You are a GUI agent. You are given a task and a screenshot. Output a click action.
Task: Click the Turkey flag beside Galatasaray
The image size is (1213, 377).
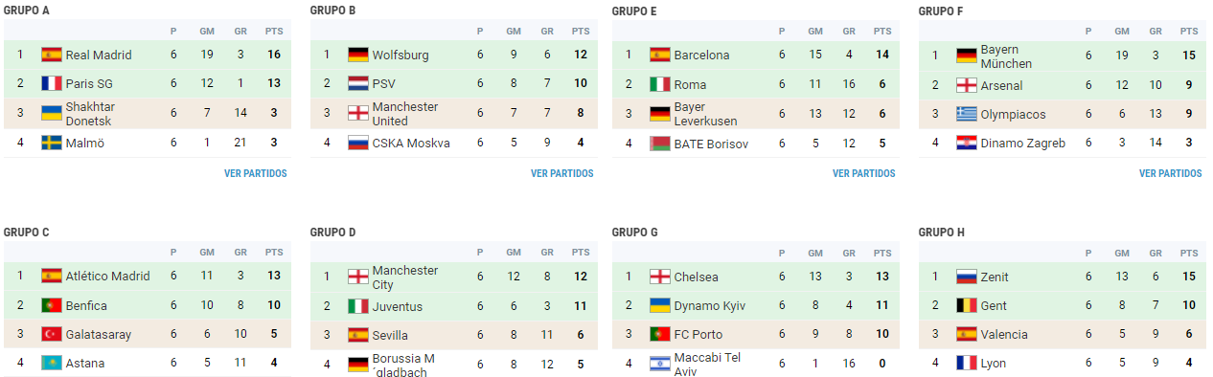point(52,334)
